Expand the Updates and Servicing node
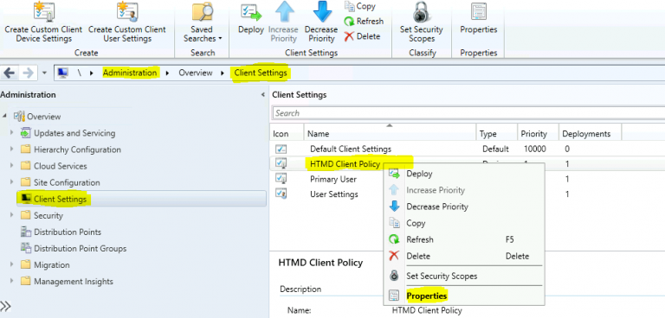 12,133
